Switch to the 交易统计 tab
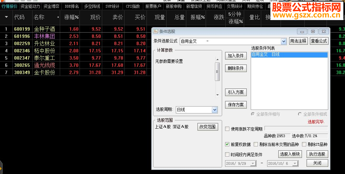This screenshot has height=174, width=345. 235,6
